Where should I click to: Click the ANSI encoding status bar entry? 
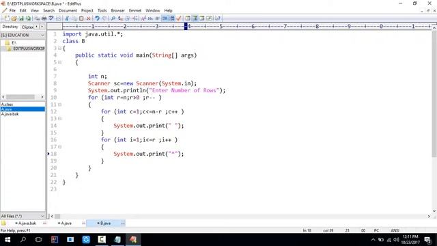click(395, 231)
